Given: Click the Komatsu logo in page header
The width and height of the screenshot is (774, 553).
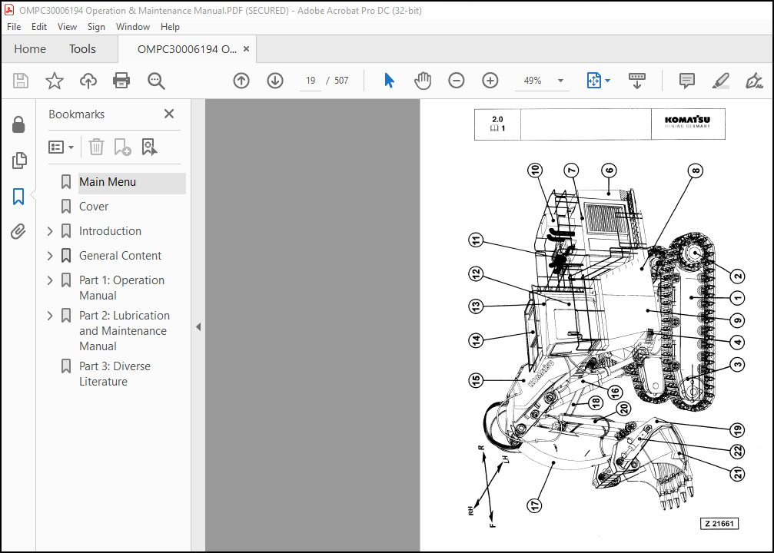Looking at the screenshot, I should (x=688, y=122).
